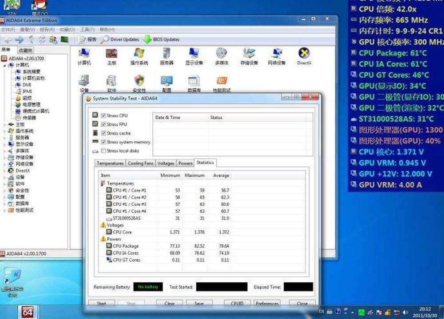This screenshot has width=444, height=319.
Task: Click the CPUID button
Action: (x=237, y=303)
